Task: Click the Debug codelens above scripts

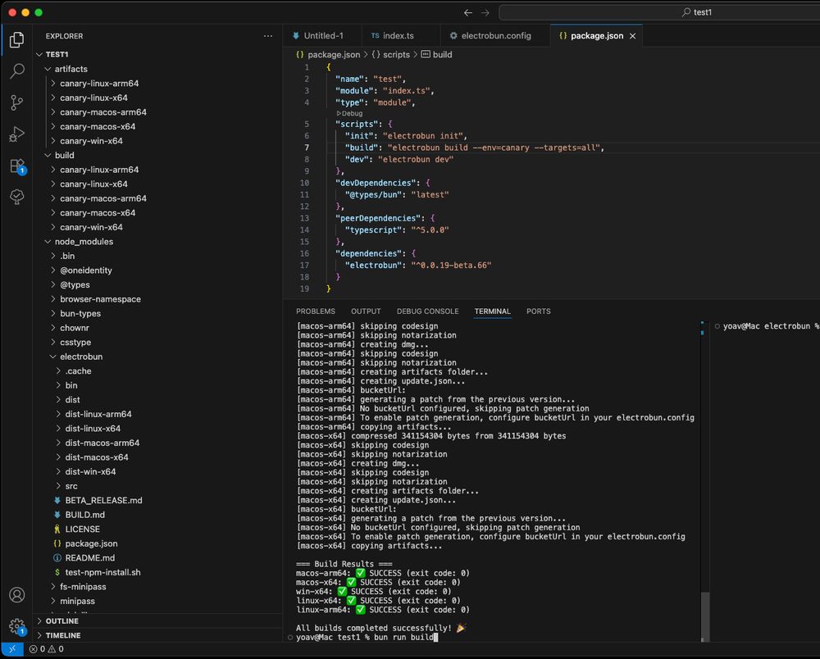Action: pyautogui.click(x=349, y=113)
